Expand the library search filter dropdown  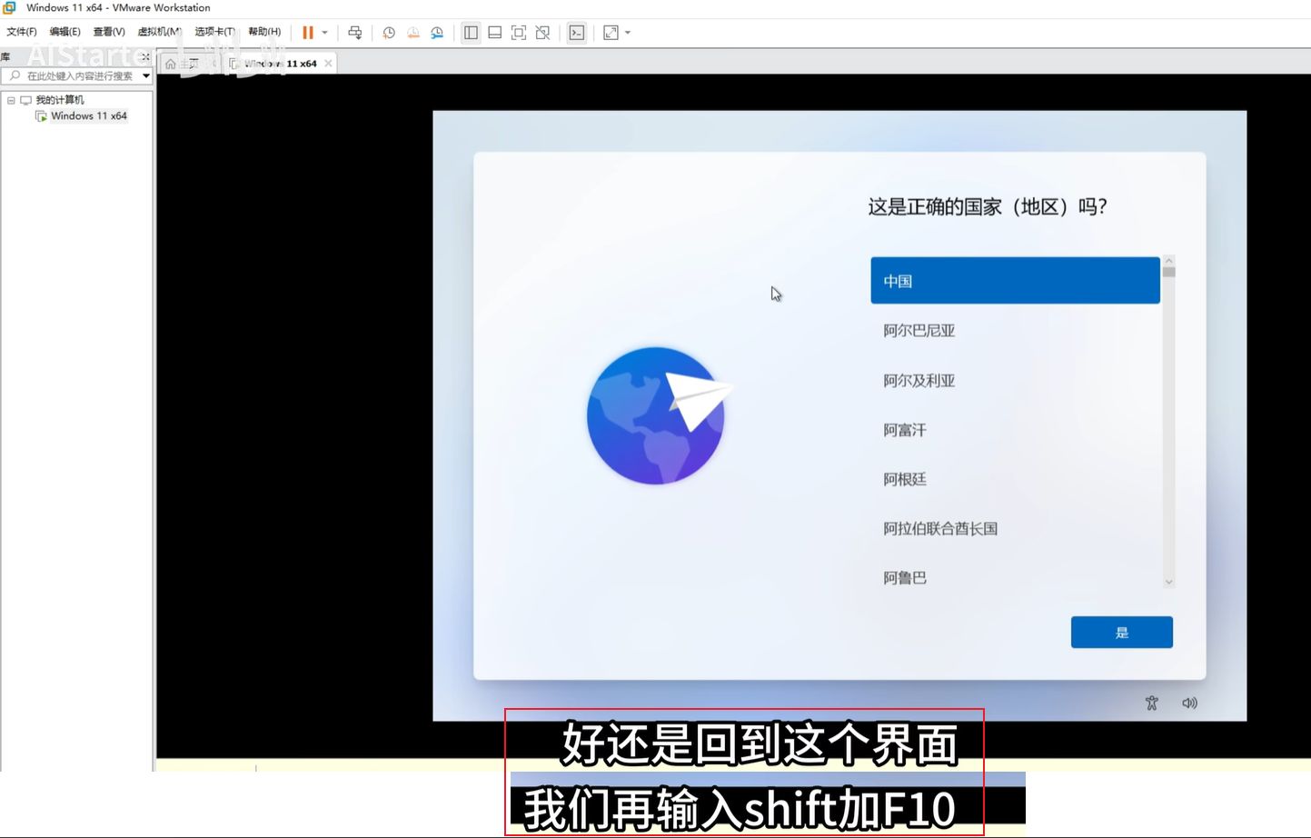(x=146, y=76)
